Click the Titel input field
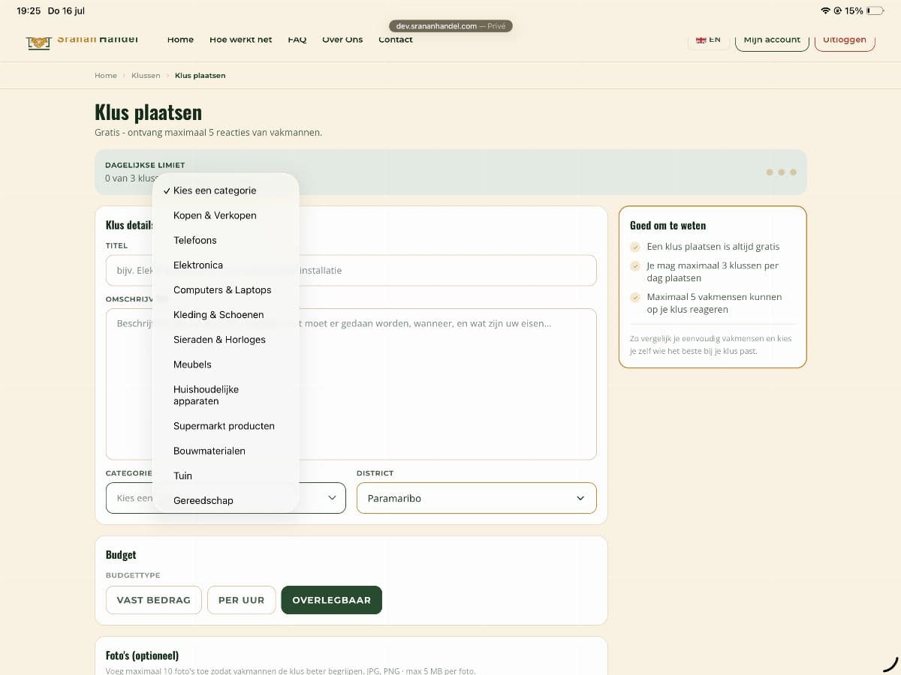This screenshot has width=901, height=675. coord(351,270)
